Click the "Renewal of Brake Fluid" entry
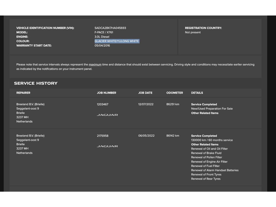276x207 pixels. pyautogui.click(x=206, y=153)
